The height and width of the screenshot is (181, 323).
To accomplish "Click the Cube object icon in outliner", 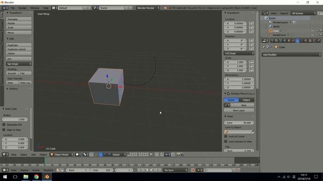I will pos(271,31).
